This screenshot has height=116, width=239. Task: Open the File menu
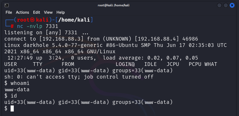[9, 12]
